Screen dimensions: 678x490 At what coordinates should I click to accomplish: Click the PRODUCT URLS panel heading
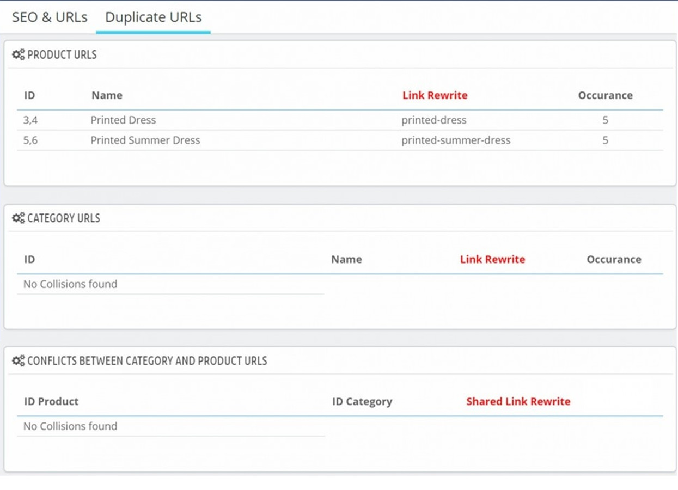[x=62, y=54]
